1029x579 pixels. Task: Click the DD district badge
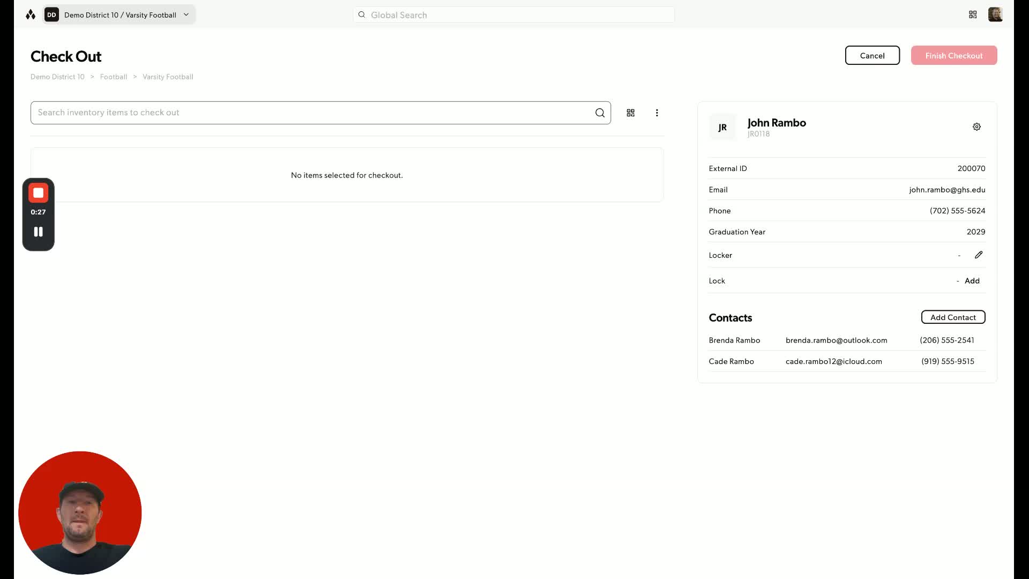tap(51, 15)
